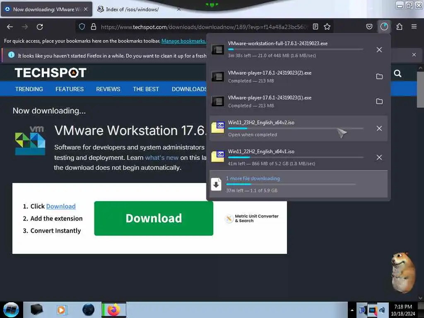Open the Windows Start orb
424x318 pixels.
pos(11,310)
